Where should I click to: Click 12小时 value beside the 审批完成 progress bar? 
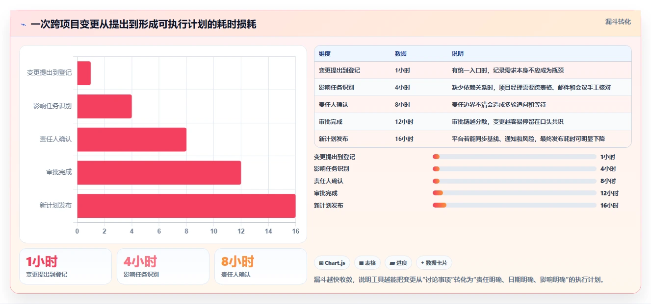tap(609, 193)
